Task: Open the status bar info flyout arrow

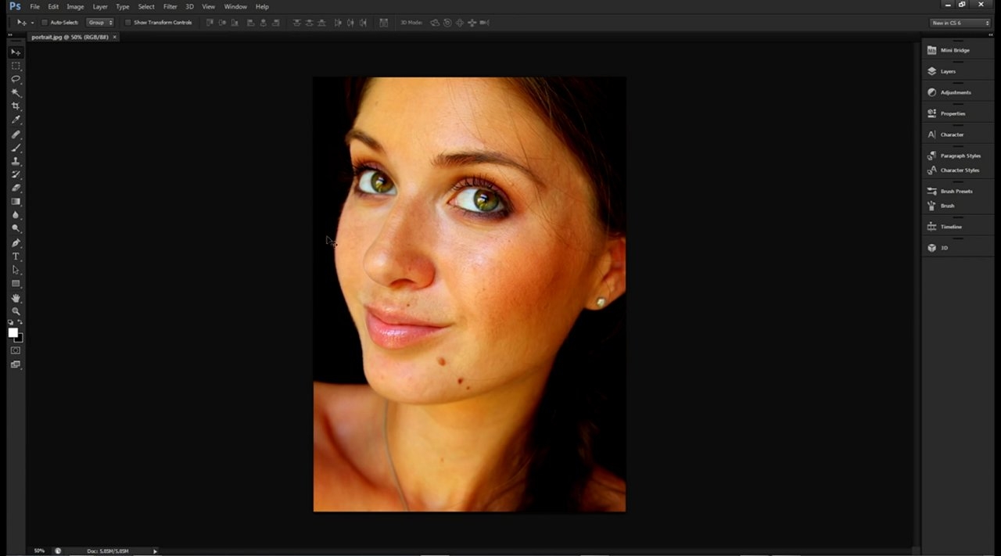Action: coord(155,551)
